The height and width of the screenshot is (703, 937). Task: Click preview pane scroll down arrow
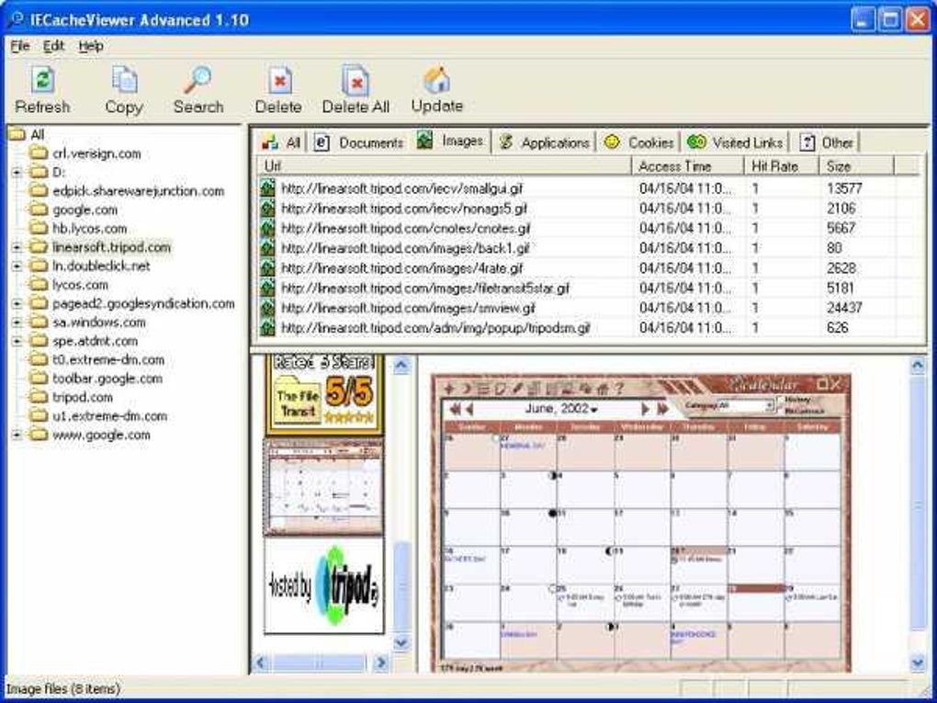click(x=918, y=662)
